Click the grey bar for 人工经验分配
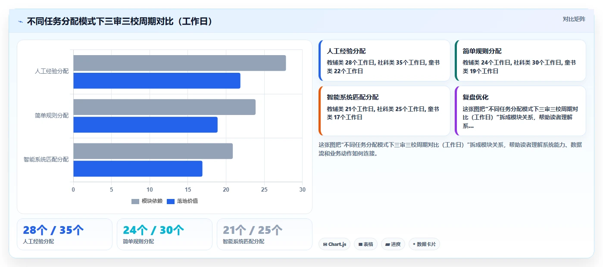Screen dimensions: 603x267 (179, 63)
